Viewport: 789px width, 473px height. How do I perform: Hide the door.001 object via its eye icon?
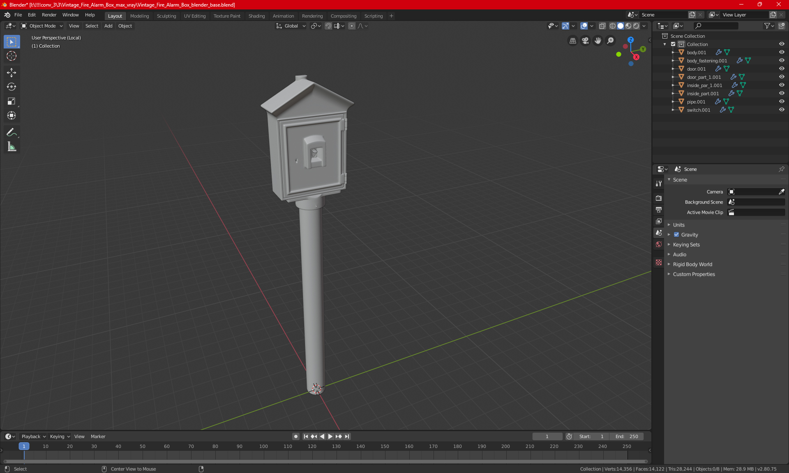click(782, 69)
